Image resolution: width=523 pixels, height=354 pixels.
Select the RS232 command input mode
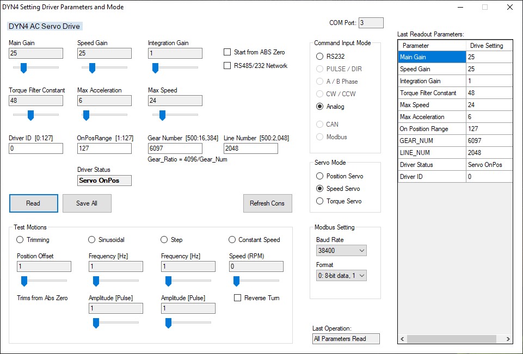330,57
